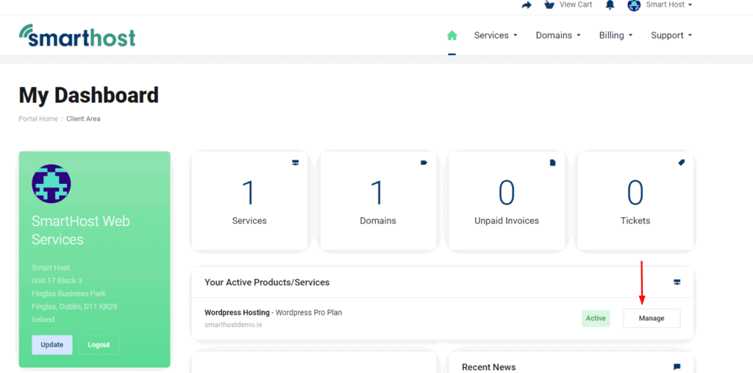
Task: Open the Services dropdown menu
Action: [496, 35]
